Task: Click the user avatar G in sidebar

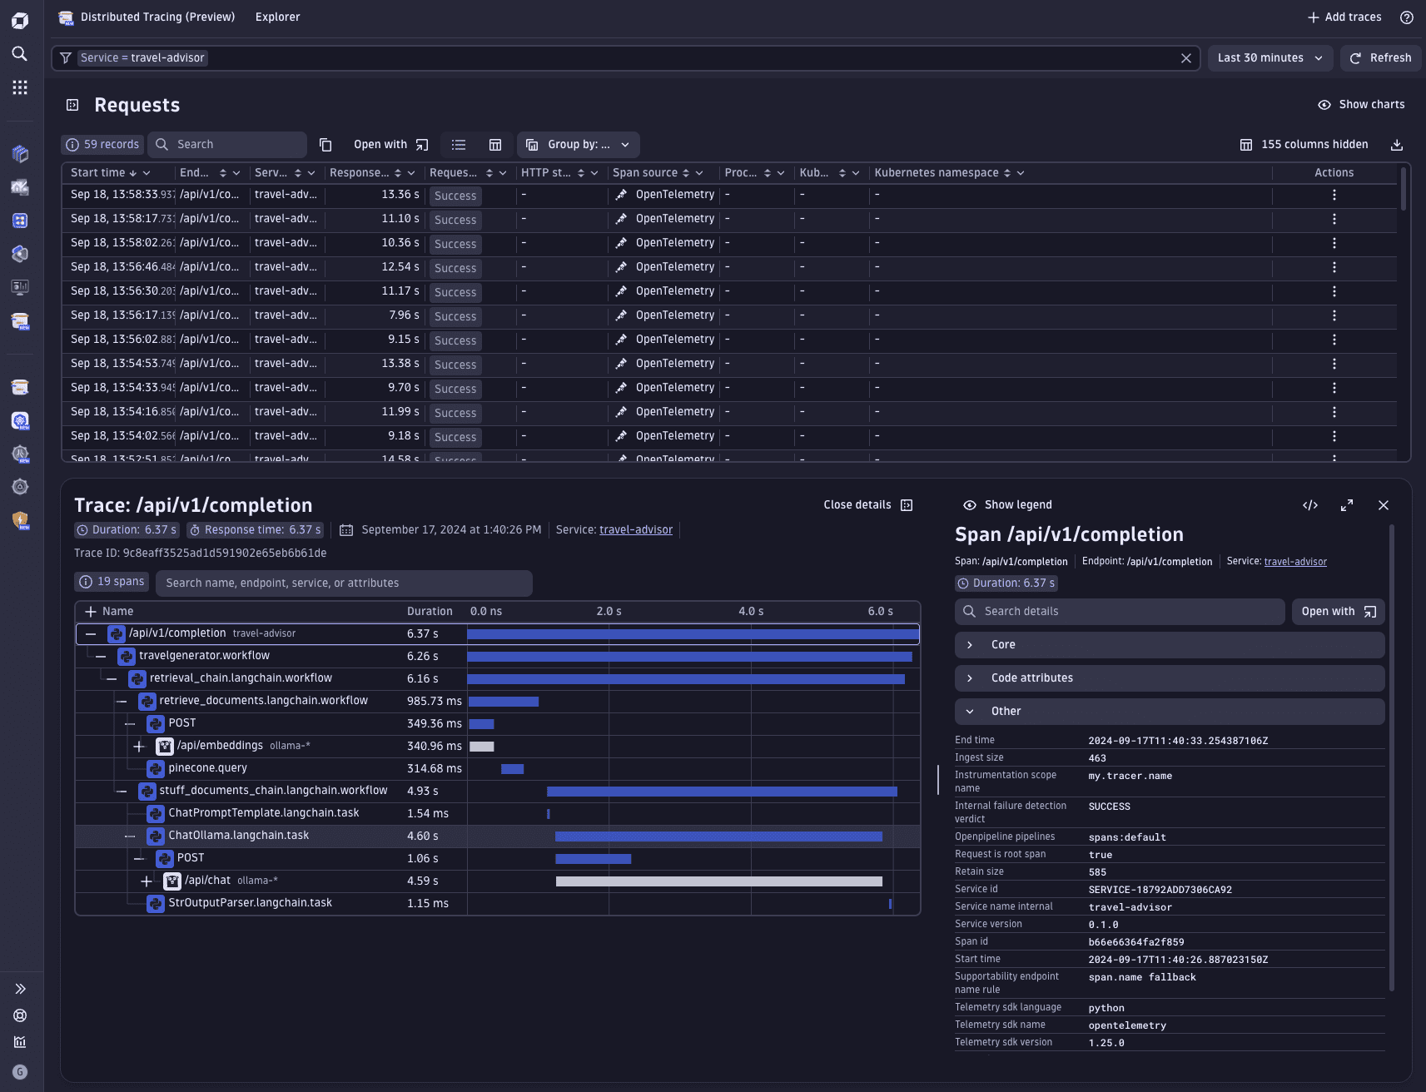Action: coord(20,1072)
